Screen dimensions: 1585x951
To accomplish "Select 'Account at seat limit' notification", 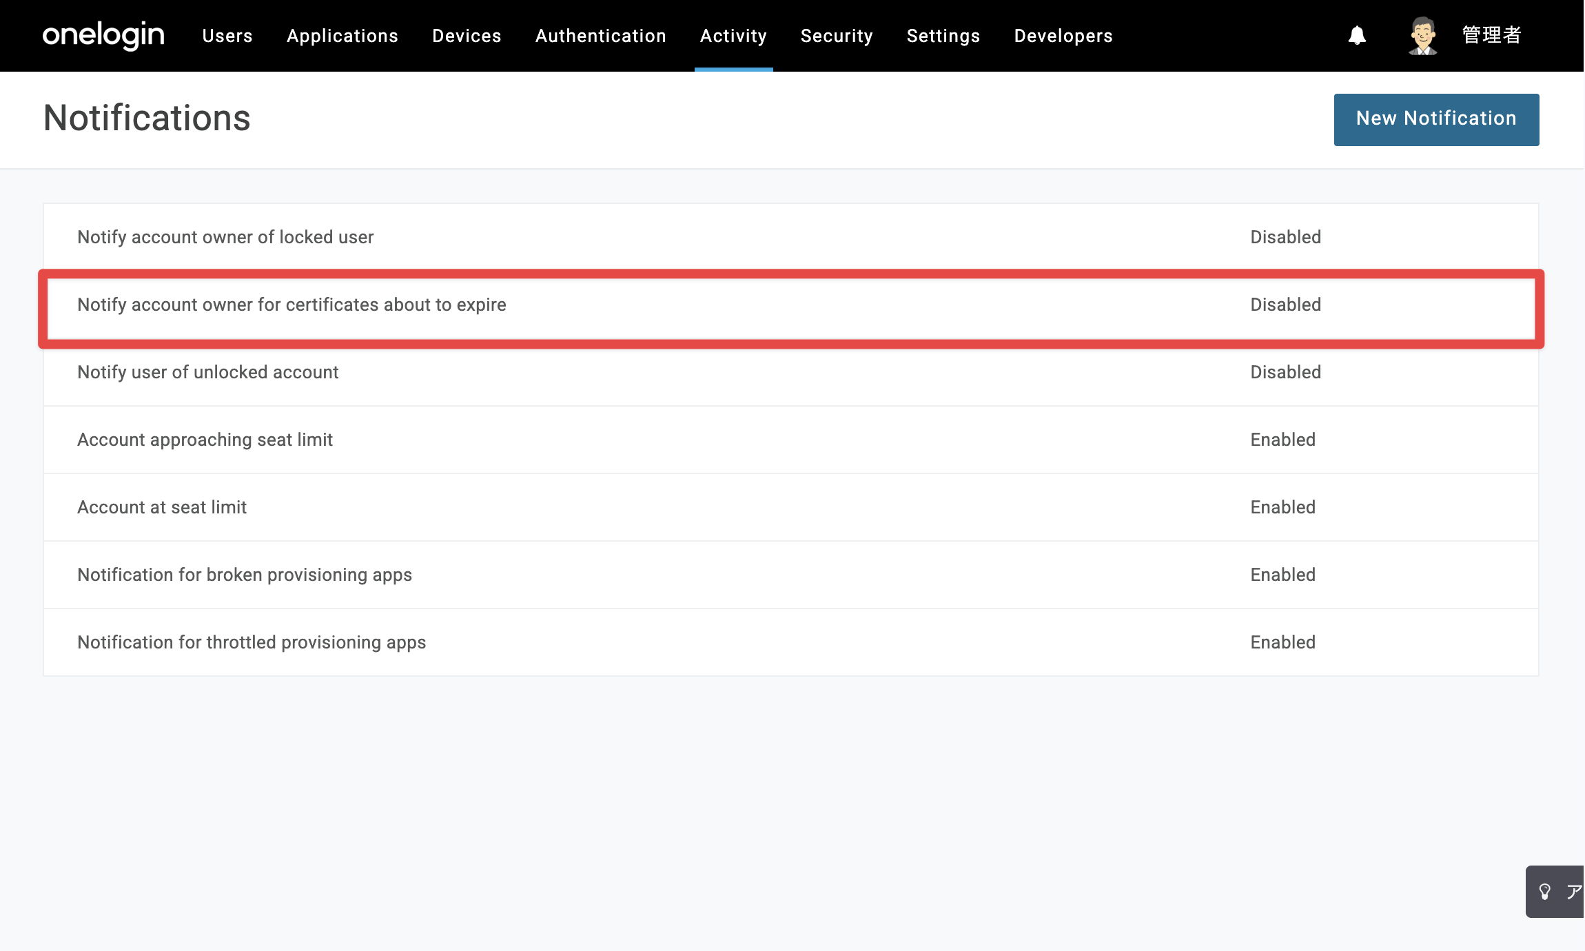I will tap(790, 507).
